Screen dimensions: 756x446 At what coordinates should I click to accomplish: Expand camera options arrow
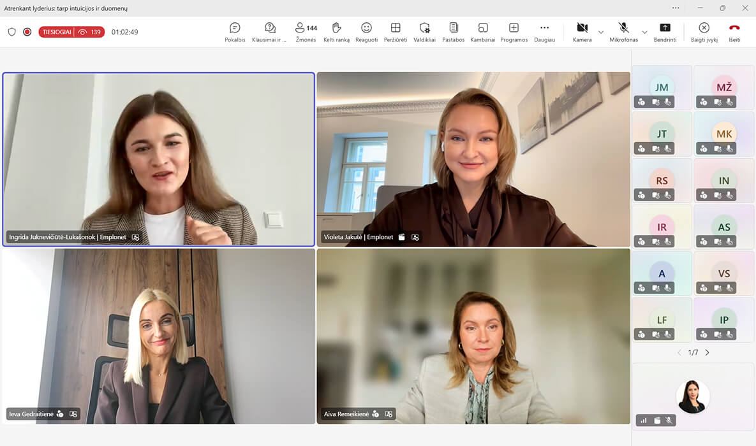[x=601, y=32]
